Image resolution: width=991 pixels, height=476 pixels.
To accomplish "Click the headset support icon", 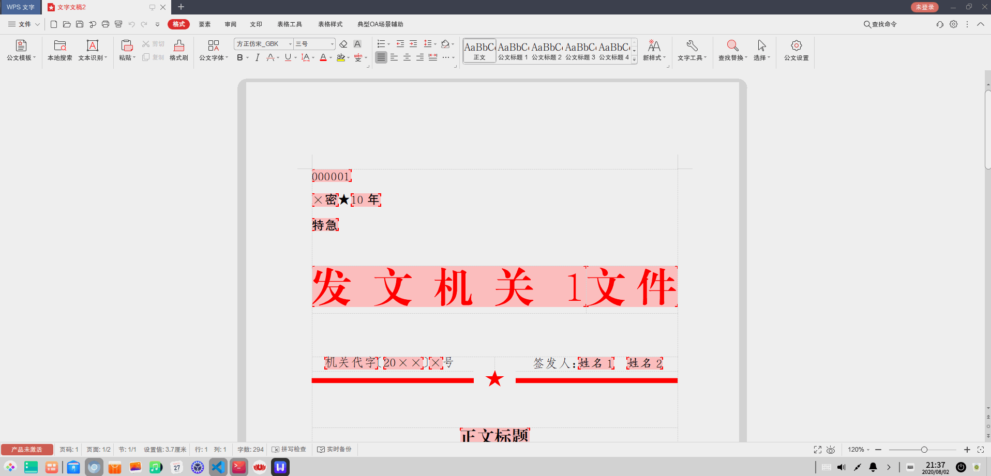I will (x=940, y=24).
